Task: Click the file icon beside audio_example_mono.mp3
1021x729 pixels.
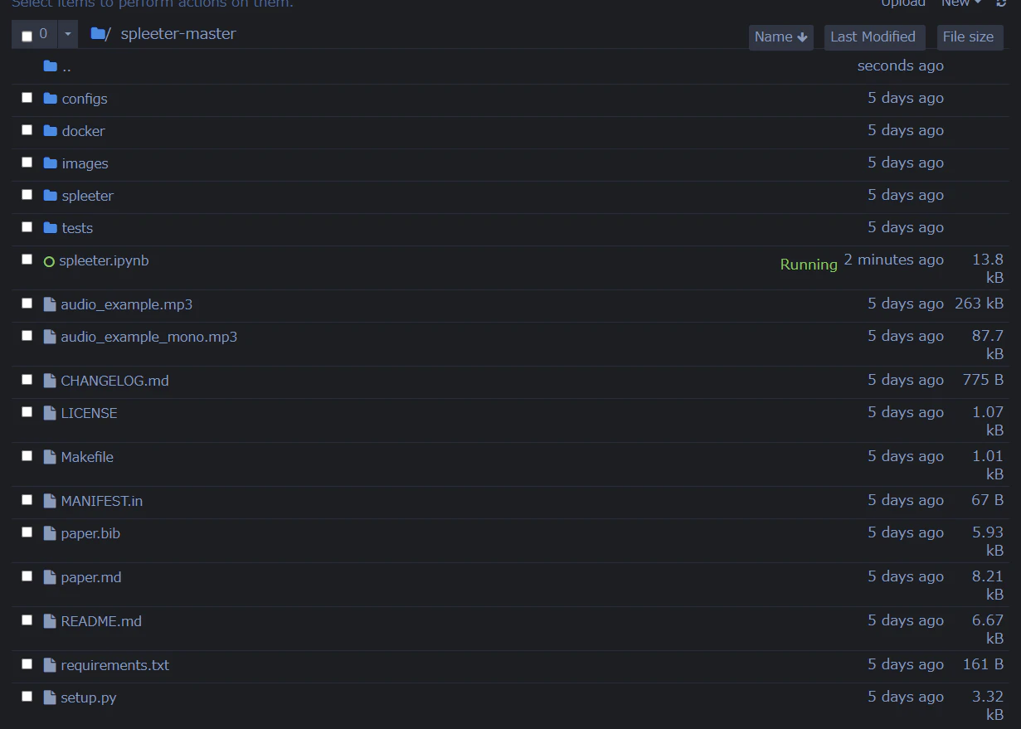Action: (50, 337)
